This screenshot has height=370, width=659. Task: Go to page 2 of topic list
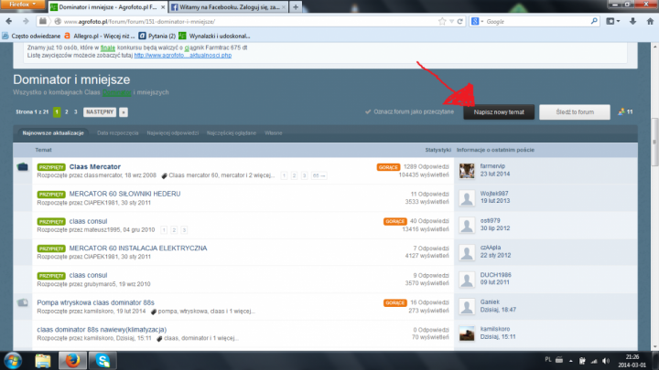[x=66, y=111]
